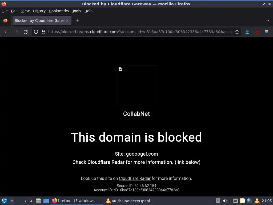
Task: Follow the Cloudflare Radar link
Action: [135, 179]
